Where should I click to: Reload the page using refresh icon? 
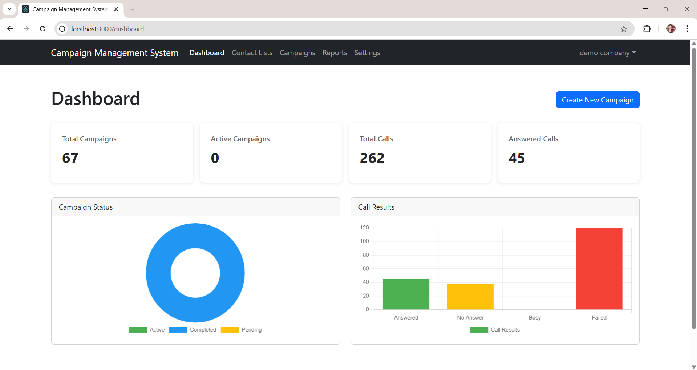point(42,29)
